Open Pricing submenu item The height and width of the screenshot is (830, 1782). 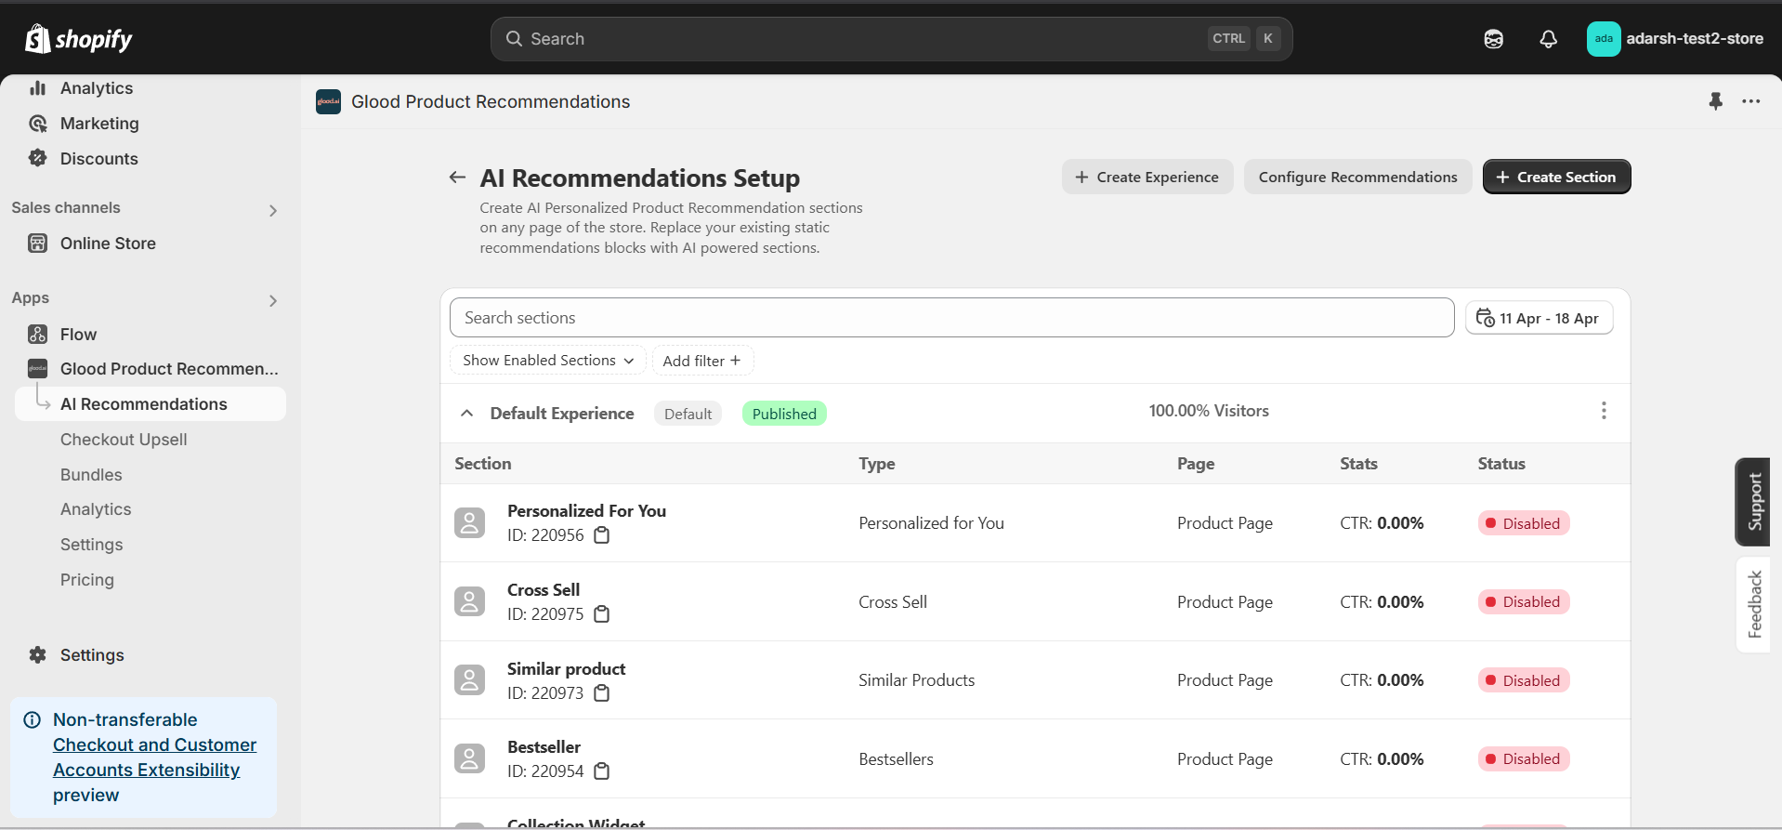(87, 580)
